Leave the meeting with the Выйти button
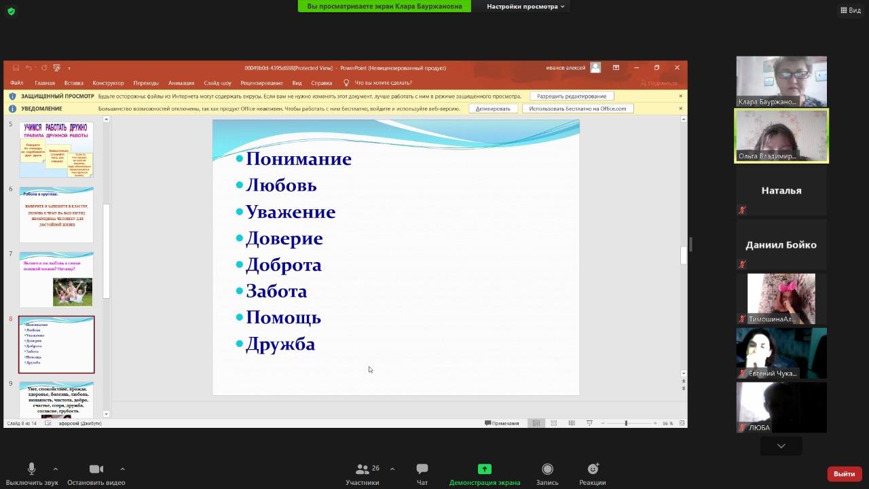Viewport: 869px width, 489px height. [844, 473]
